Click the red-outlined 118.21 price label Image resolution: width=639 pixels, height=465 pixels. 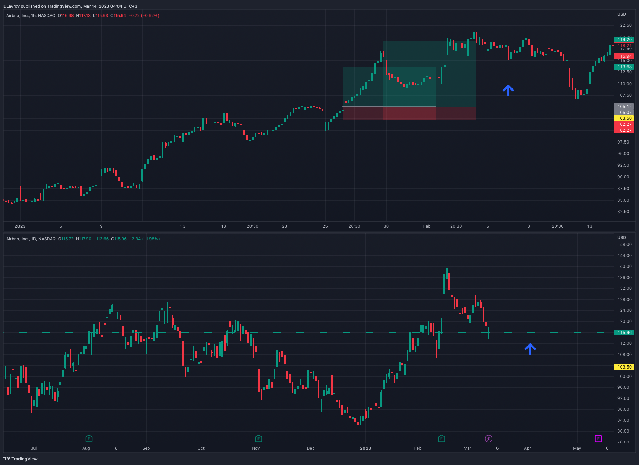624,45
